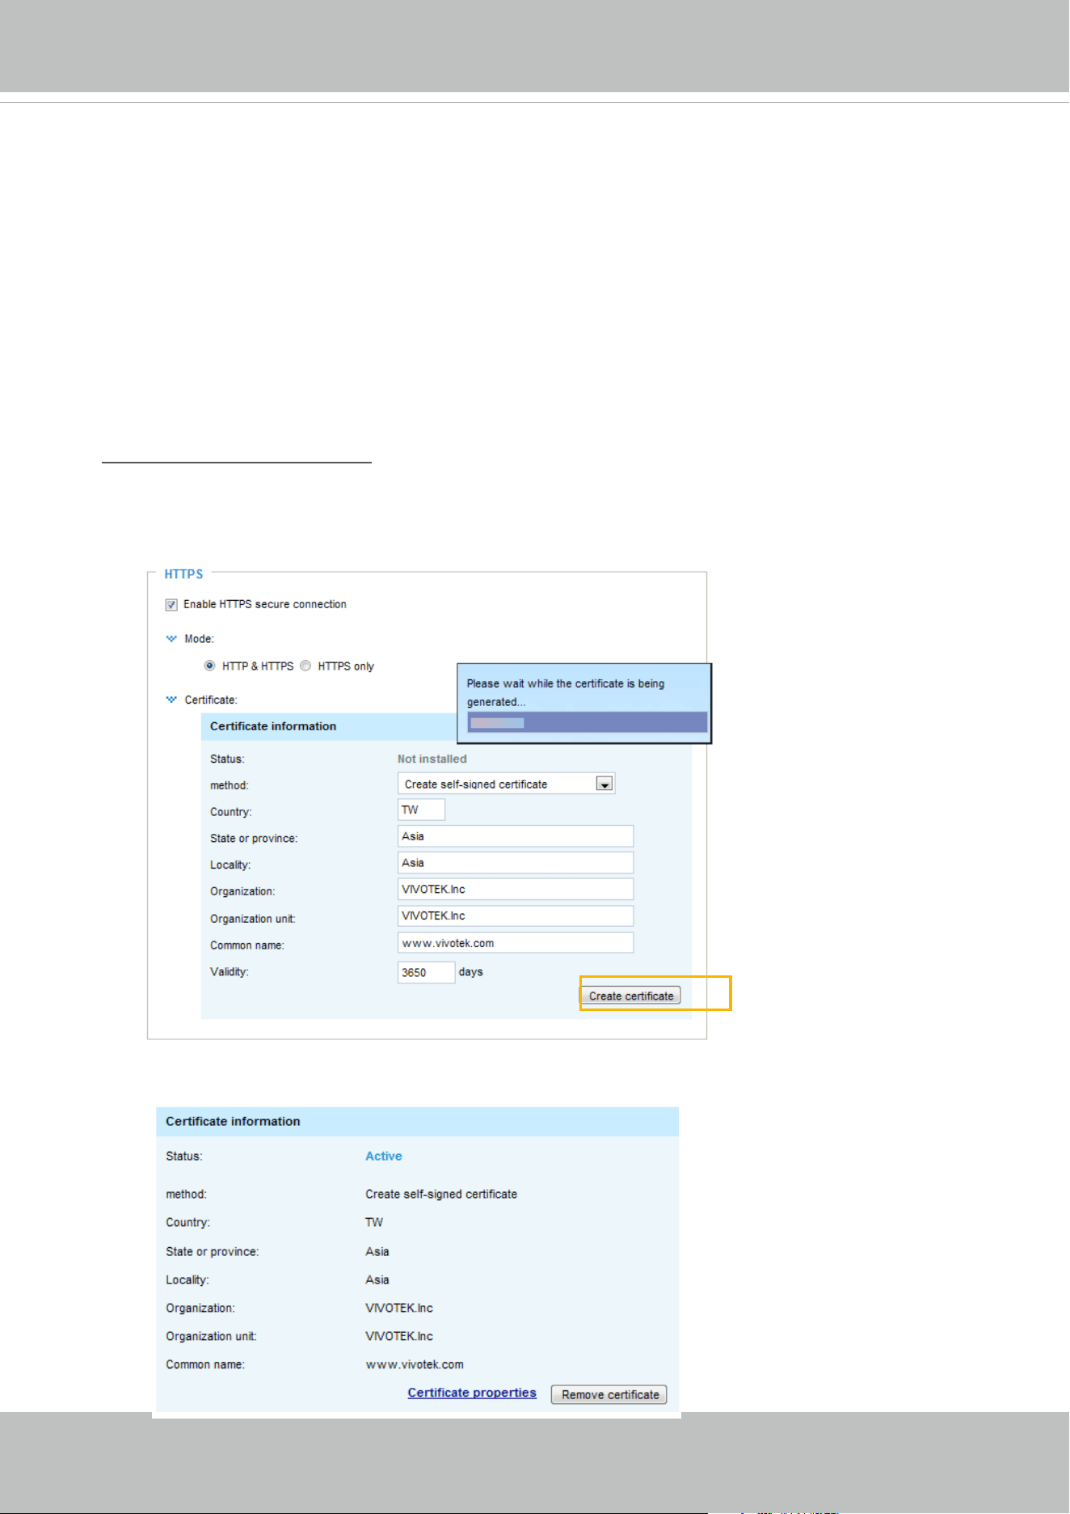
Task: Collapse the Mode section chevron
Action: click(171, 639)
